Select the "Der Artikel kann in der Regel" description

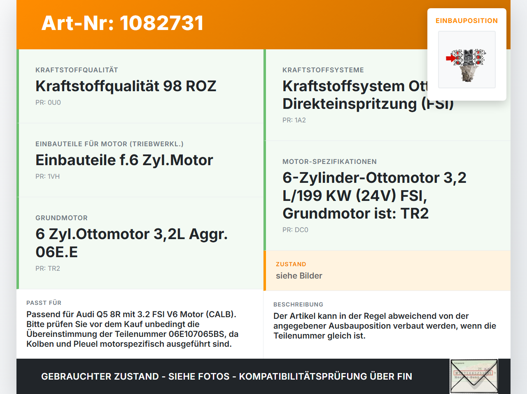click(x=385, y=326)
